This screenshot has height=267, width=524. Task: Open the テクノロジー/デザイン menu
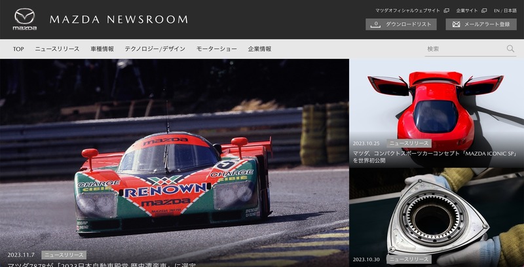coord(155,49)
